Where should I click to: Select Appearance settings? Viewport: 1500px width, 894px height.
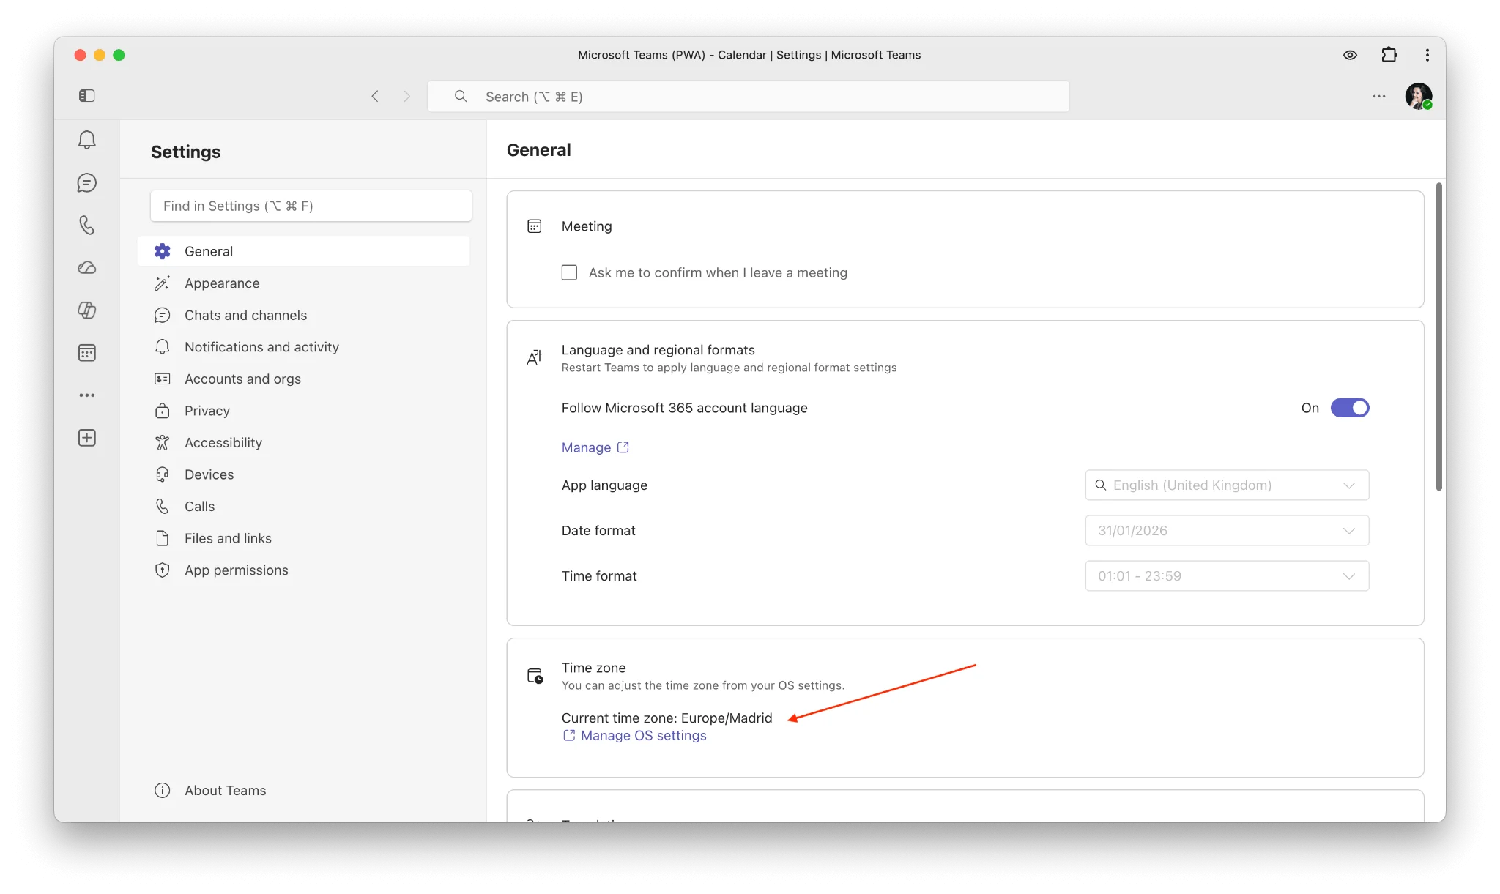pos(303,283)
